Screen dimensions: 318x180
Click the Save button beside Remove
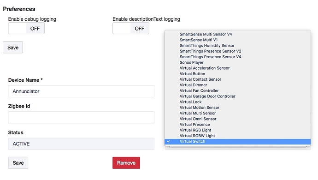click(18, 163)
